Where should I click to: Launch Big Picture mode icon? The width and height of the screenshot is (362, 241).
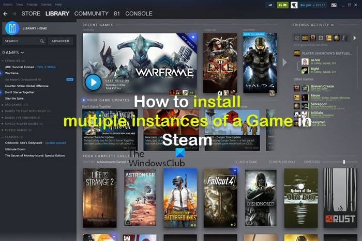334,5
